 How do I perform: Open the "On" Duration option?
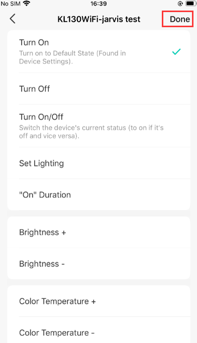tap(99, 195)
